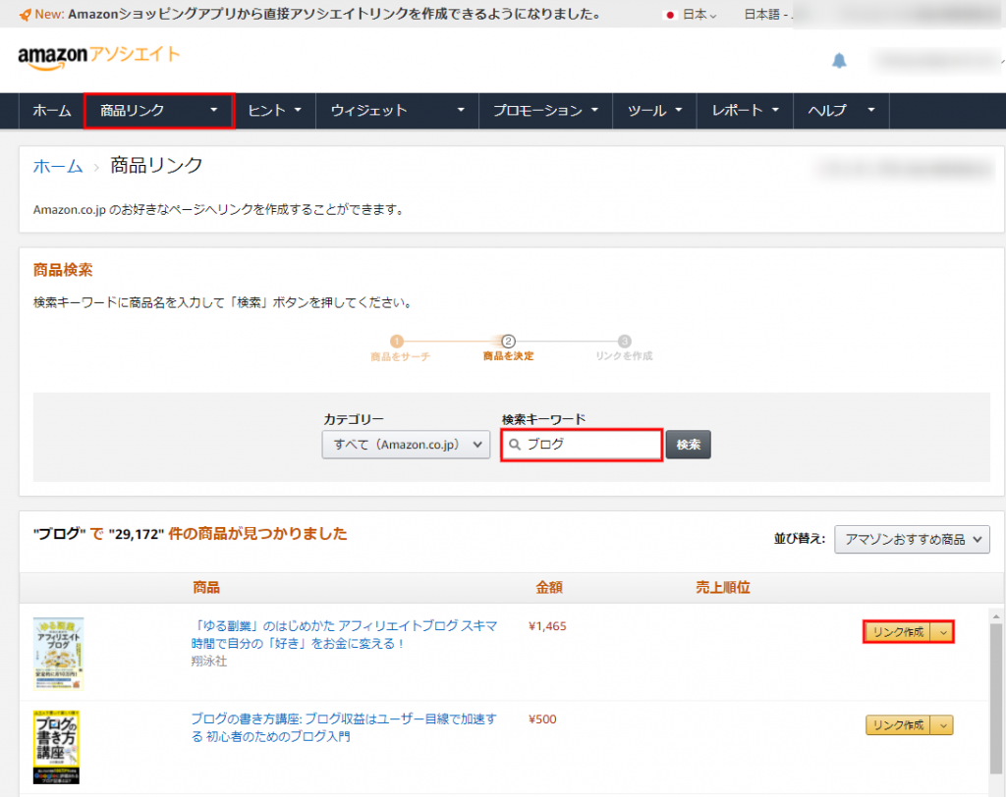This screenshot has height=797, width=1006.
Task: Focus the 検索キーワード input field
Action: click(x=582, y=445)
